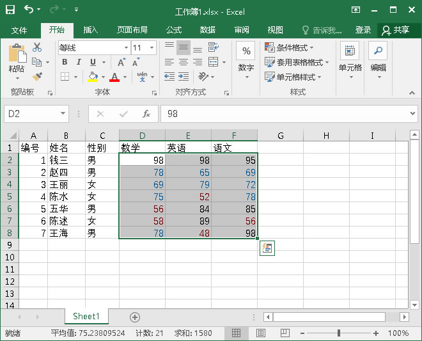
Task: Switch to the 公式 Formulas tab
Action: pos(174,30)
